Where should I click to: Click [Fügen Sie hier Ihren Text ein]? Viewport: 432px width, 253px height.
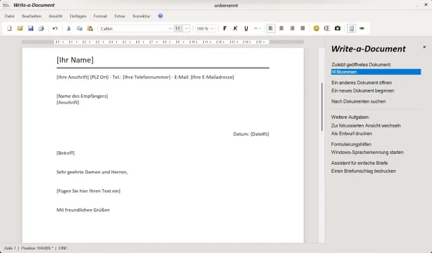point(88,191)
